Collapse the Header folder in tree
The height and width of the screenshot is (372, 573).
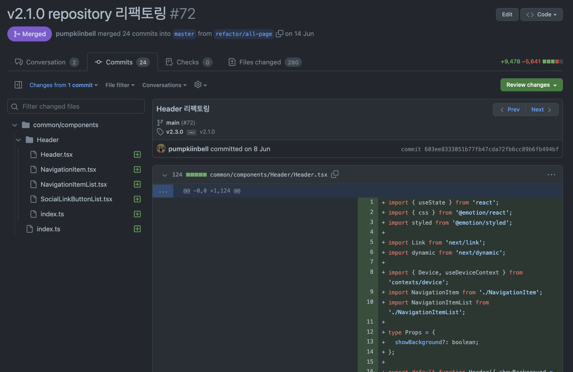(x=18, y=140)
